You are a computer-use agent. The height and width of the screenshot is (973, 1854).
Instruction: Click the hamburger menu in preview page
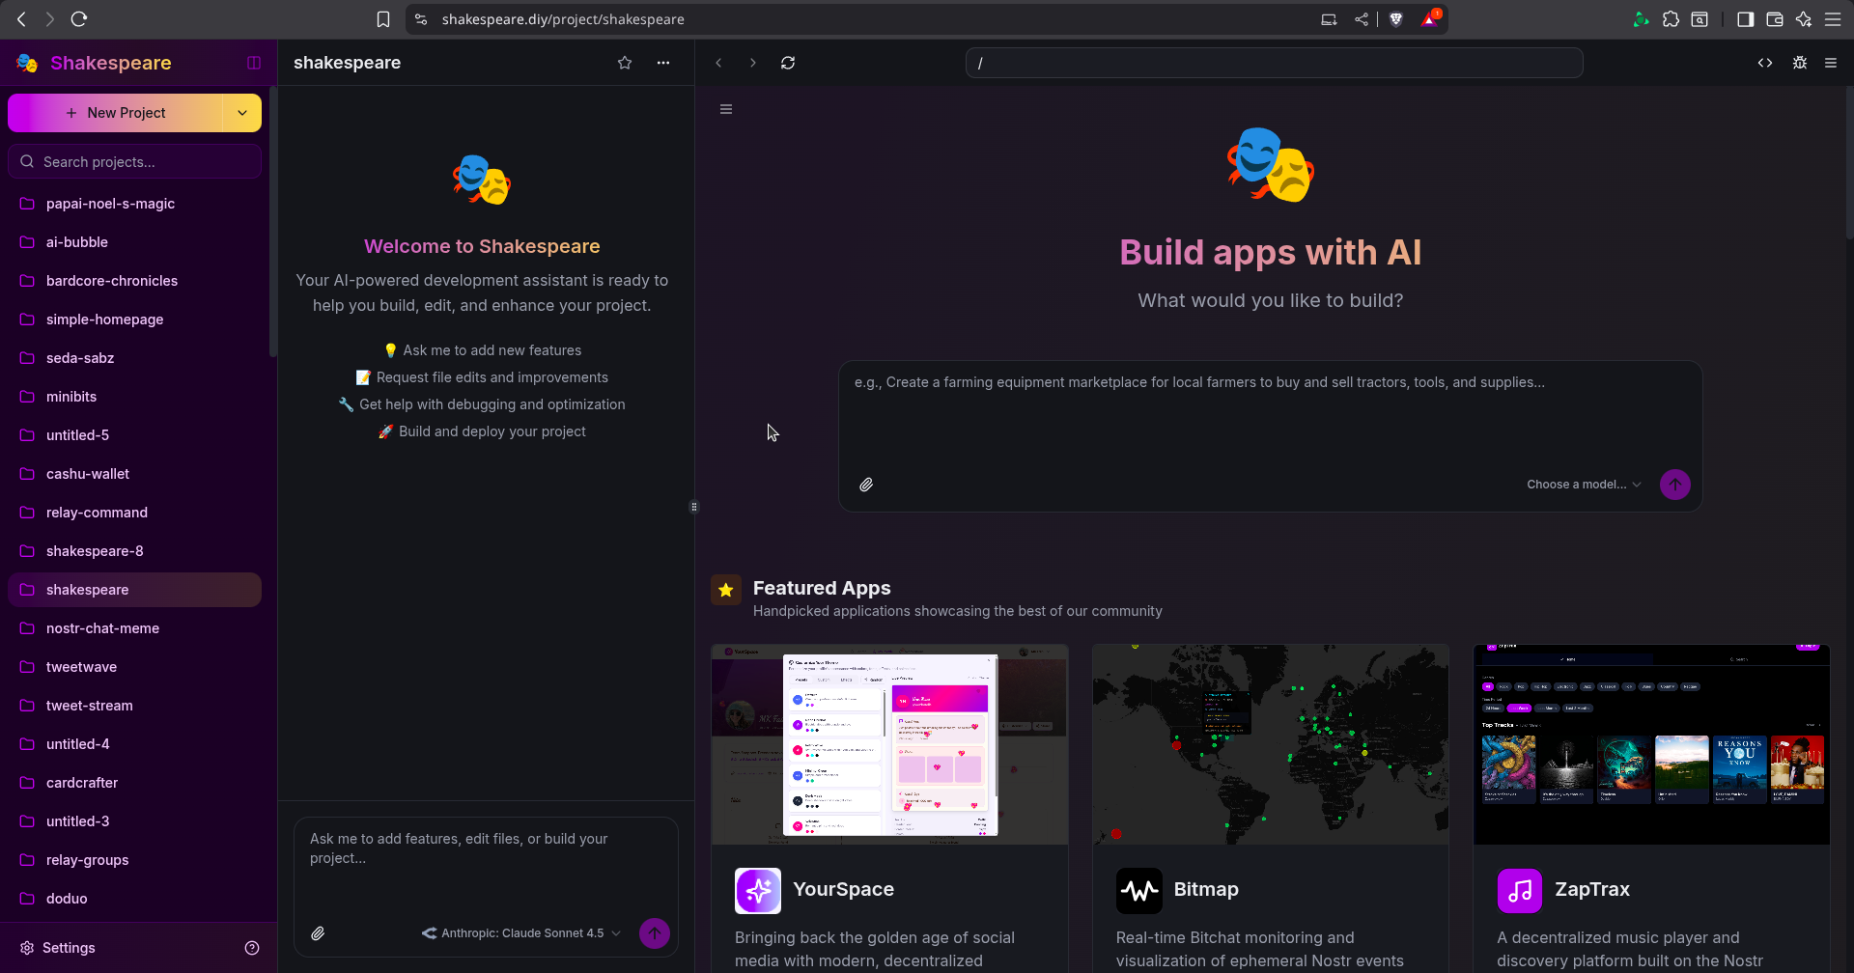click(726, 109)
